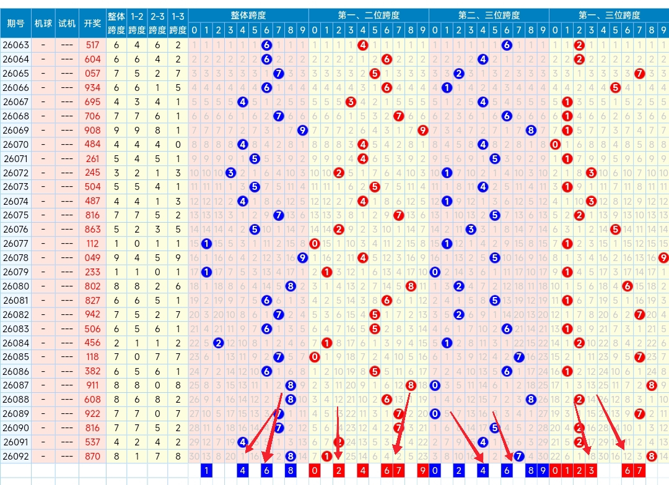Viewport: 669px width, 485px height.
Task: Select red box 1 under 第一、三位跨度 columns
Action: [567, 471]
